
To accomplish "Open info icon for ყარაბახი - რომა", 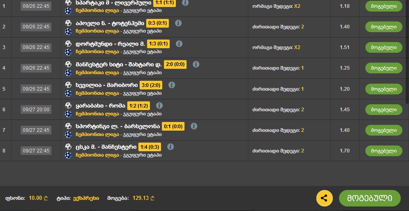I will click(x=159, y=105).
